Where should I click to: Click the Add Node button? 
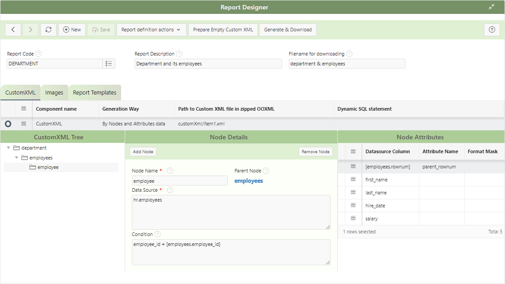pyautogui.click(x=143, y=152)
